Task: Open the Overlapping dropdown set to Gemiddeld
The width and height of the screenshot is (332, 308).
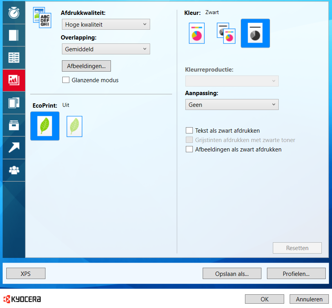Action: click(106, 49)
